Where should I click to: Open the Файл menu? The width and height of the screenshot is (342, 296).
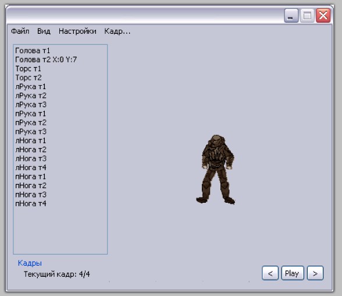pos(20,31)
